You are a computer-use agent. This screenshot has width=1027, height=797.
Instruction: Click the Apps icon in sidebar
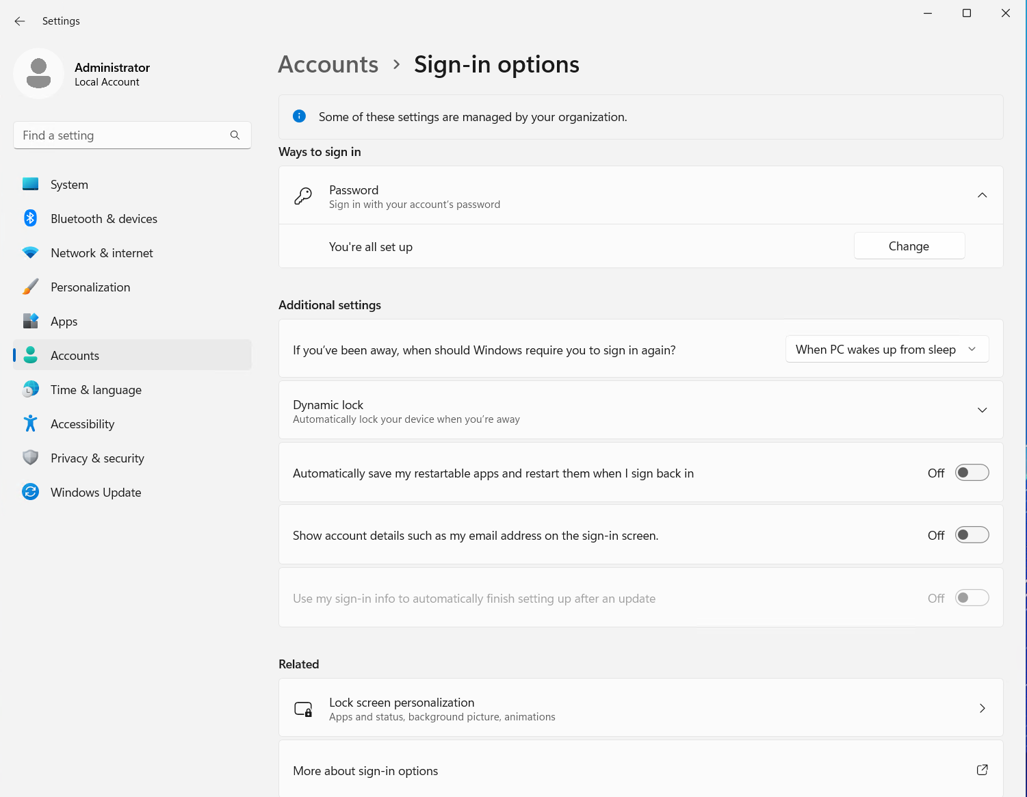click(x=30, y=321)
